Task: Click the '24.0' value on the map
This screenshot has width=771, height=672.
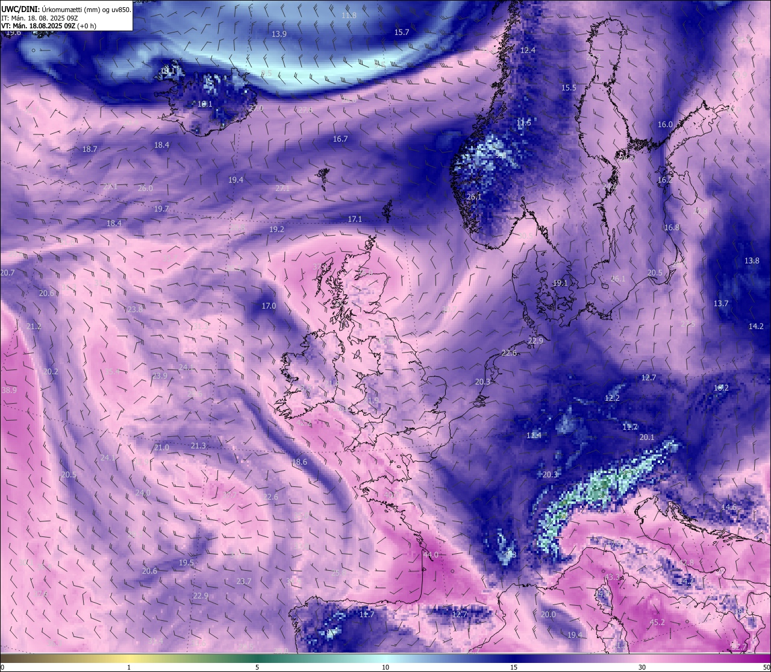Action: pos(143,492)
